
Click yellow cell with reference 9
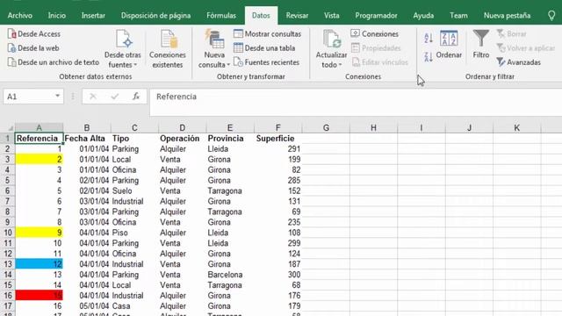pos(39,233)
